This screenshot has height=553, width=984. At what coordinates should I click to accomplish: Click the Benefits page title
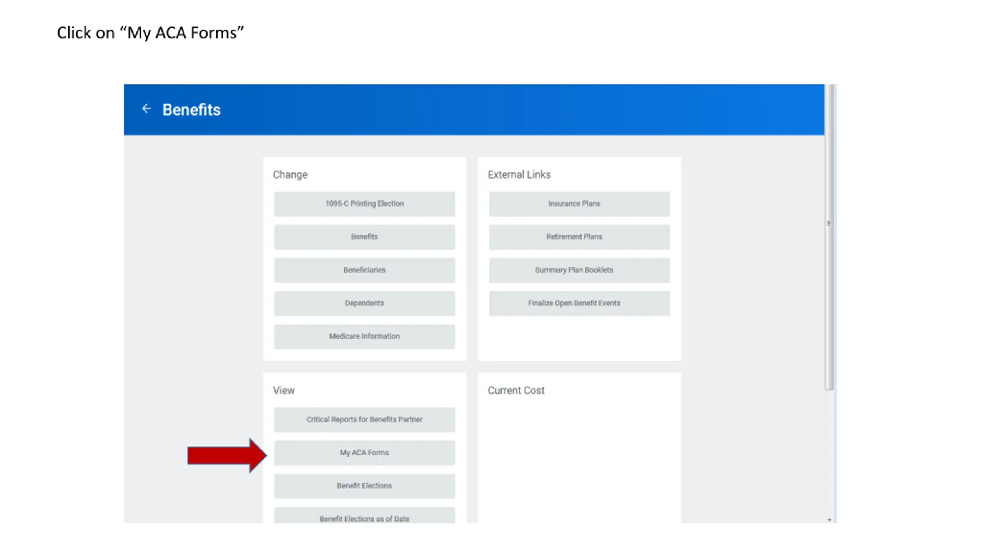[191, 109]
